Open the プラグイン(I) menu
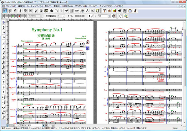This screenshot has width=187, height=131. 81,6
